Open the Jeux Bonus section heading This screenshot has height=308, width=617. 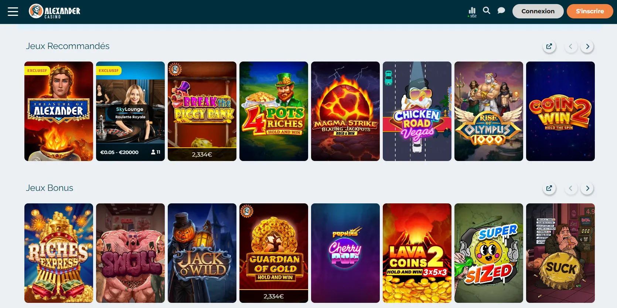[x=50, y=188]
